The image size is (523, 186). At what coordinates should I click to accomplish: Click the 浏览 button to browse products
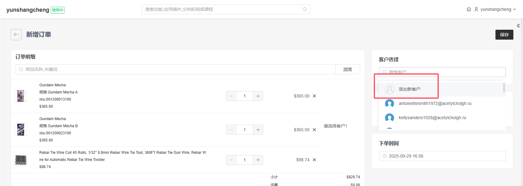point(347,69)
